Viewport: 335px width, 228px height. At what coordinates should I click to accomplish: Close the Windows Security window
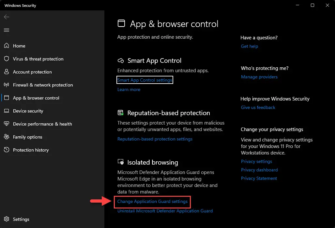point(327,5)
